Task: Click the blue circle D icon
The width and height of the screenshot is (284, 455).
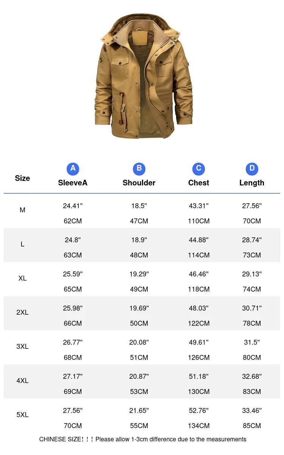Action: click(x=252, y=169)
